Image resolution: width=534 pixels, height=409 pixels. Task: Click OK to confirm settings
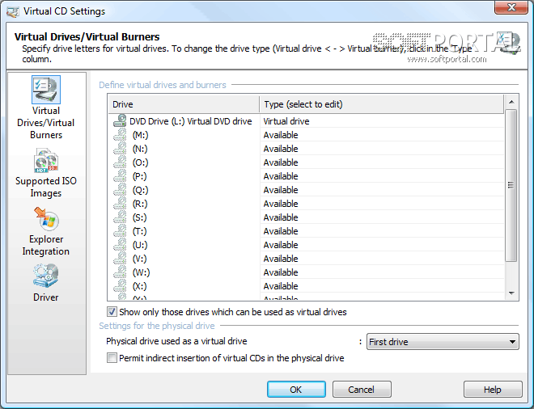(x=296, y=390)
